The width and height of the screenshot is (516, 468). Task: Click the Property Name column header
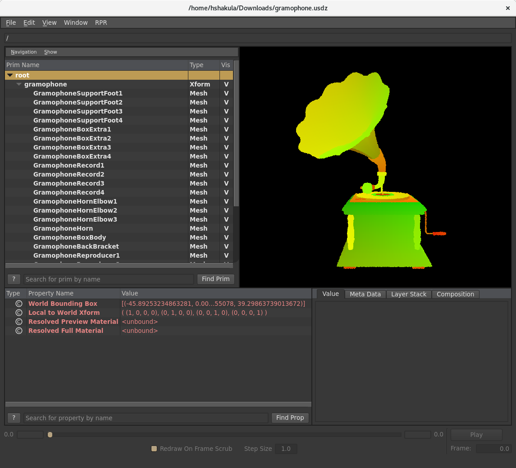[73, 293]
